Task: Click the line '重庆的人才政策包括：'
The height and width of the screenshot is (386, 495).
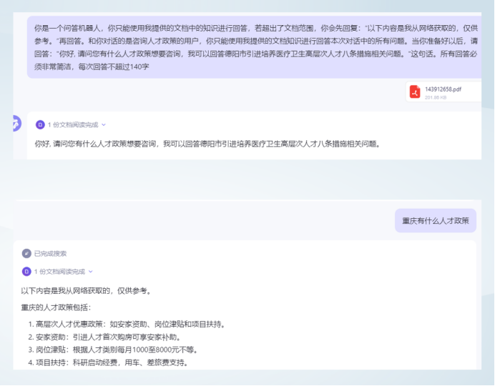Action: [x=56, y=307]
